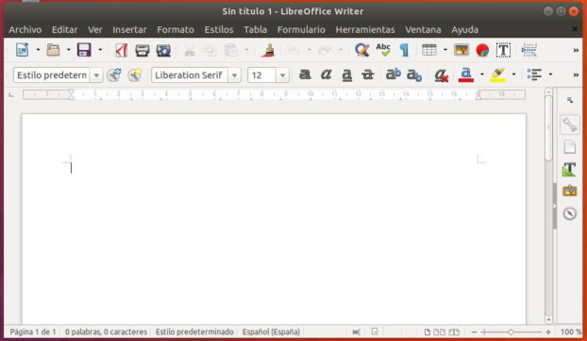Toggle Superscript formatting
Image resolution: width=587 pixels, height=341 pixels.
[x=394, y=74]
